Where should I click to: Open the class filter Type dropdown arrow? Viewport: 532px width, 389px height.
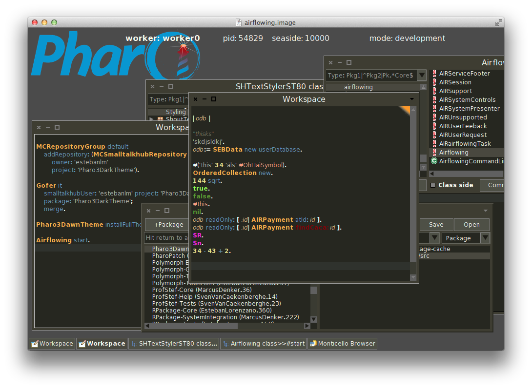click(x=421, y=75)
